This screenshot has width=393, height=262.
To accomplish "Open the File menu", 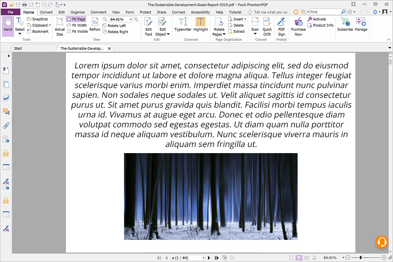I will click(10, 12).
